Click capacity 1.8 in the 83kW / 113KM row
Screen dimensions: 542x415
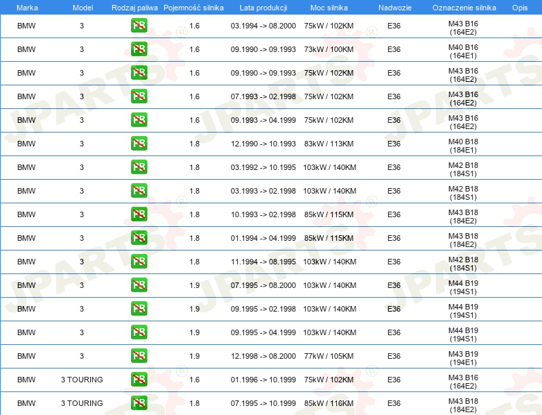[x=194, y=144]
